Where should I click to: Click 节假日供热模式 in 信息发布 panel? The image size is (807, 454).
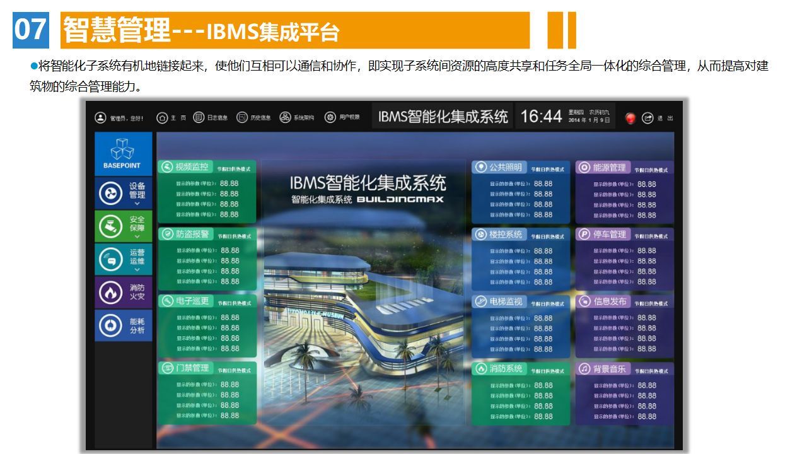click(x=651, y=304)
